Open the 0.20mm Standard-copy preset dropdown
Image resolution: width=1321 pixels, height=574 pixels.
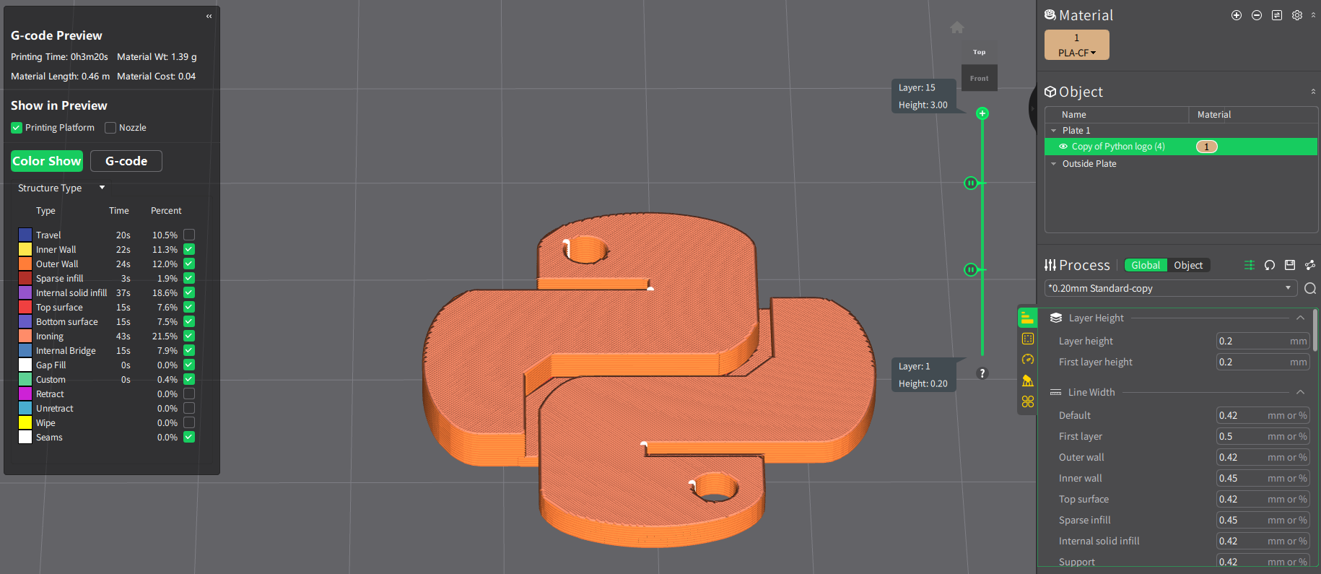point(1171,288)
